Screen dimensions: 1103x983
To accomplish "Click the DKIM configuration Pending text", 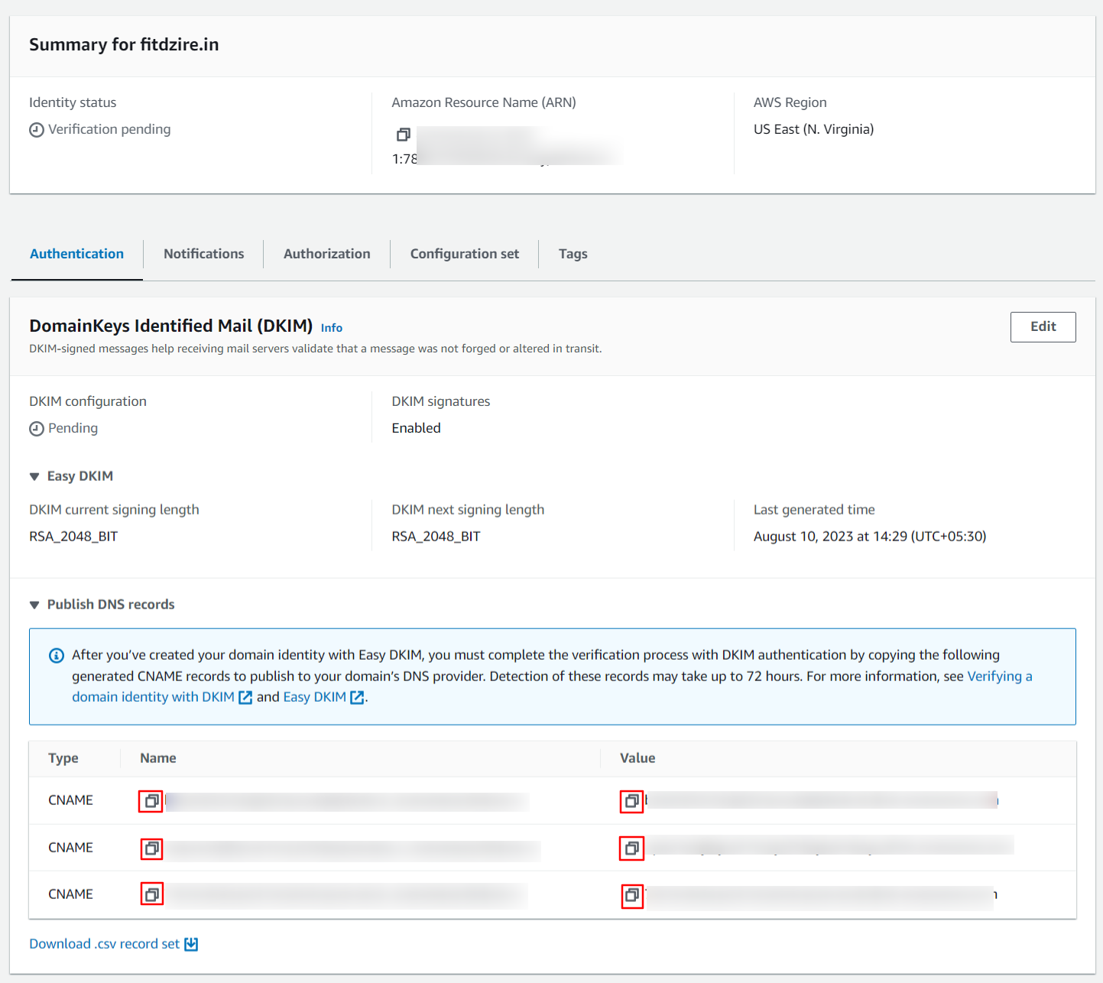I will [x=73, y=428].
